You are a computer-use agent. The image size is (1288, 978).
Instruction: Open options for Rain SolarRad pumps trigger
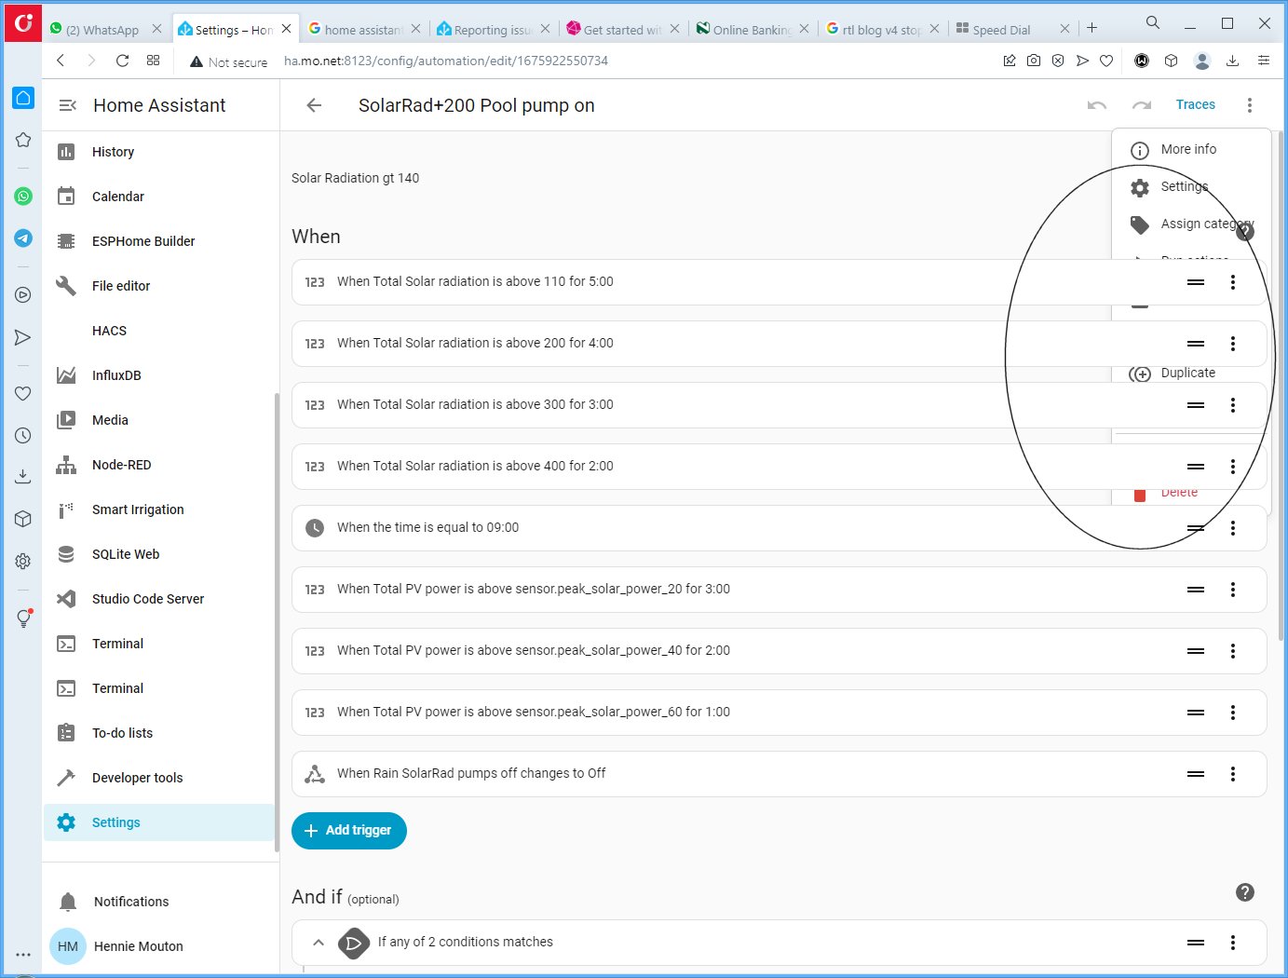[x=1233, y=774]
